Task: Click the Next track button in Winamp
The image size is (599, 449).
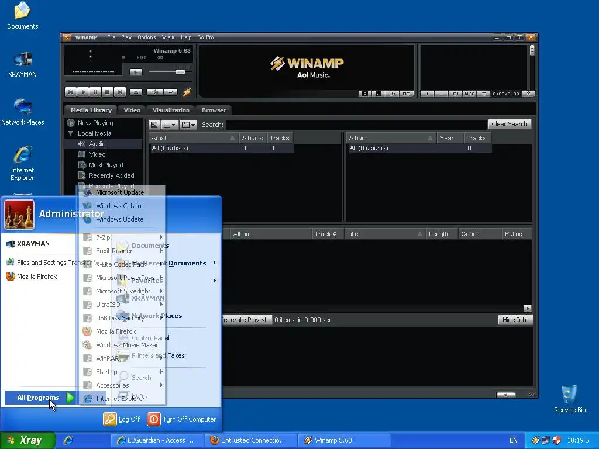Action: tap(119, 92)
